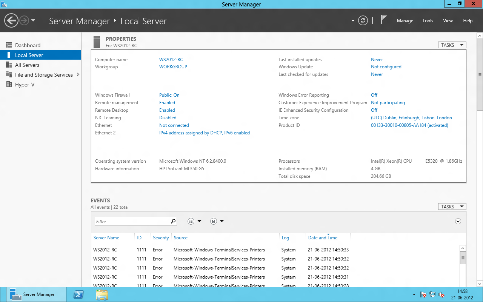This screenshot has width=483, height=302.
Task: Click Server Manager taskbar button
Action: [36, 294]
